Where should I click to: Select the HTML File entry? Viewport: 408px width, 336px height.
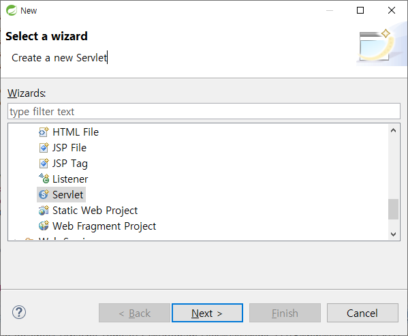pyautogui.click(x=76, y=132)
